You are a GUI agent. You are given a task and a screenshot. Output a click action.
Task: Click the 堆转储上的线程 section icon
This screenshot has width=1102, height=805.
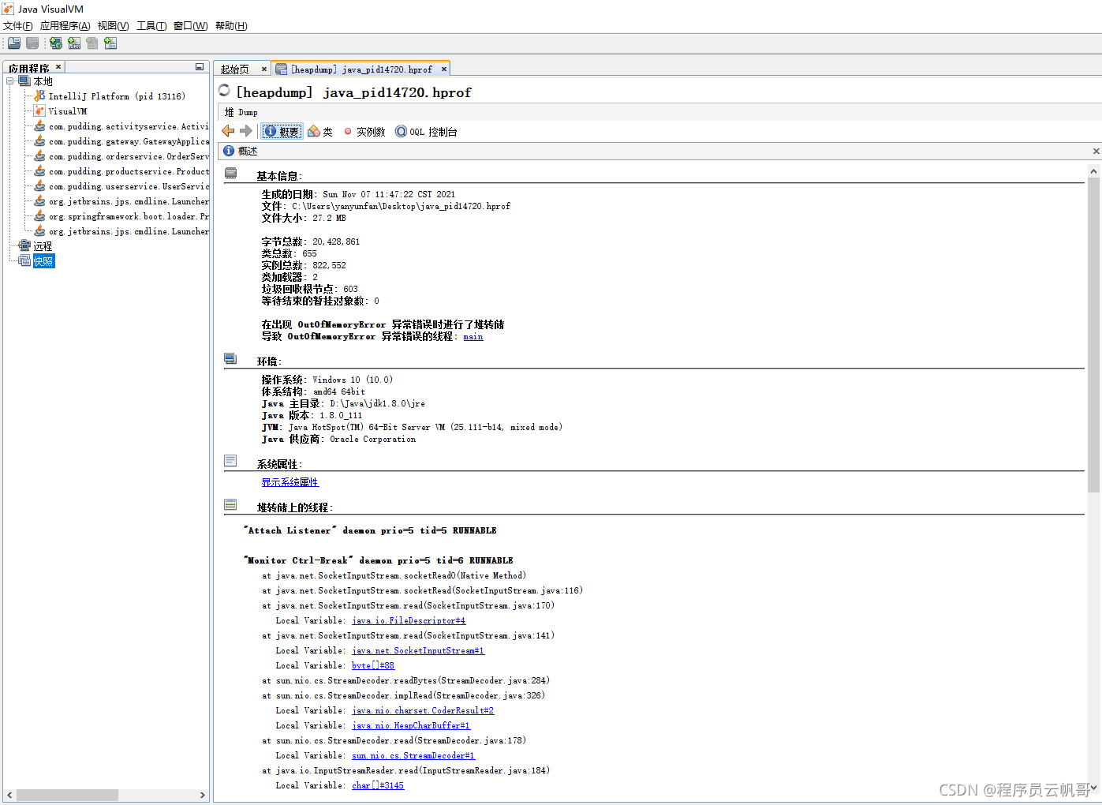(230, 504)
